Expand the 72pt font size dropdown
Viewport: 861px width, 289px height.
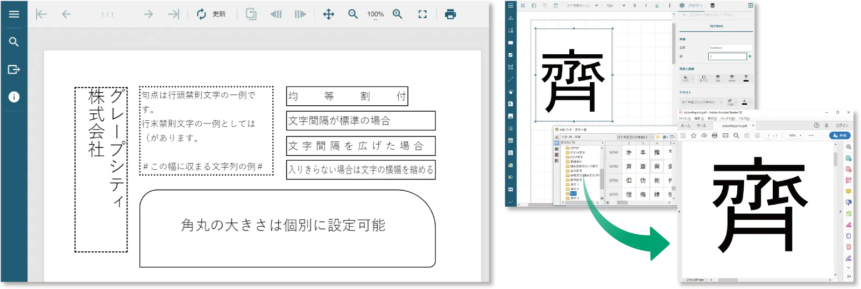(x=616, y=5)
